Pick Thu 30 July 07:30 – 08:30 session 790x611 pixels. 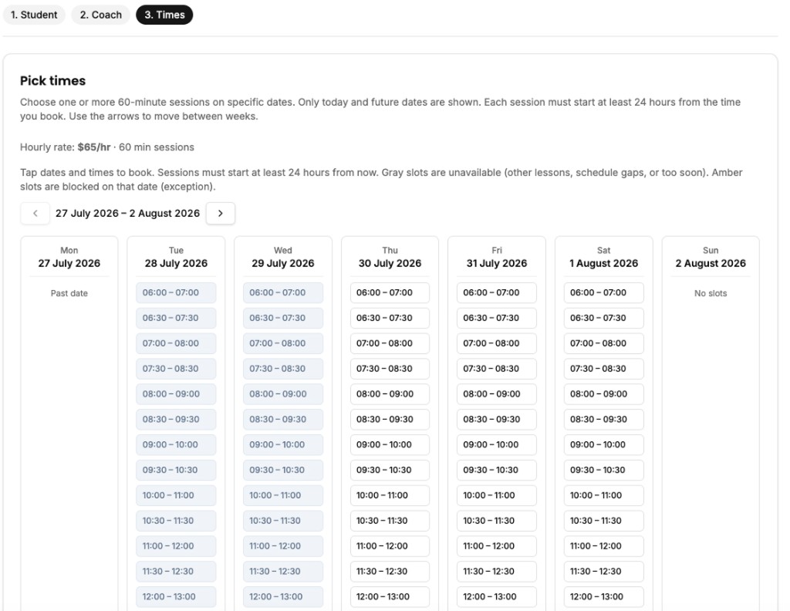pyautogui.click(x=390, y=369)
